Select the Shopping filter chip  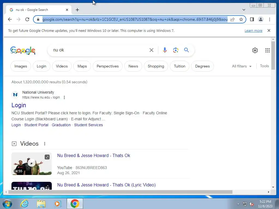pos(156,66)
